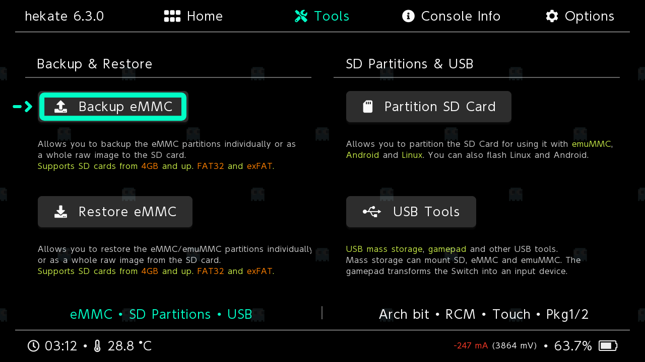
Task: Click the Home grid icon
Action: pos(172,16)
